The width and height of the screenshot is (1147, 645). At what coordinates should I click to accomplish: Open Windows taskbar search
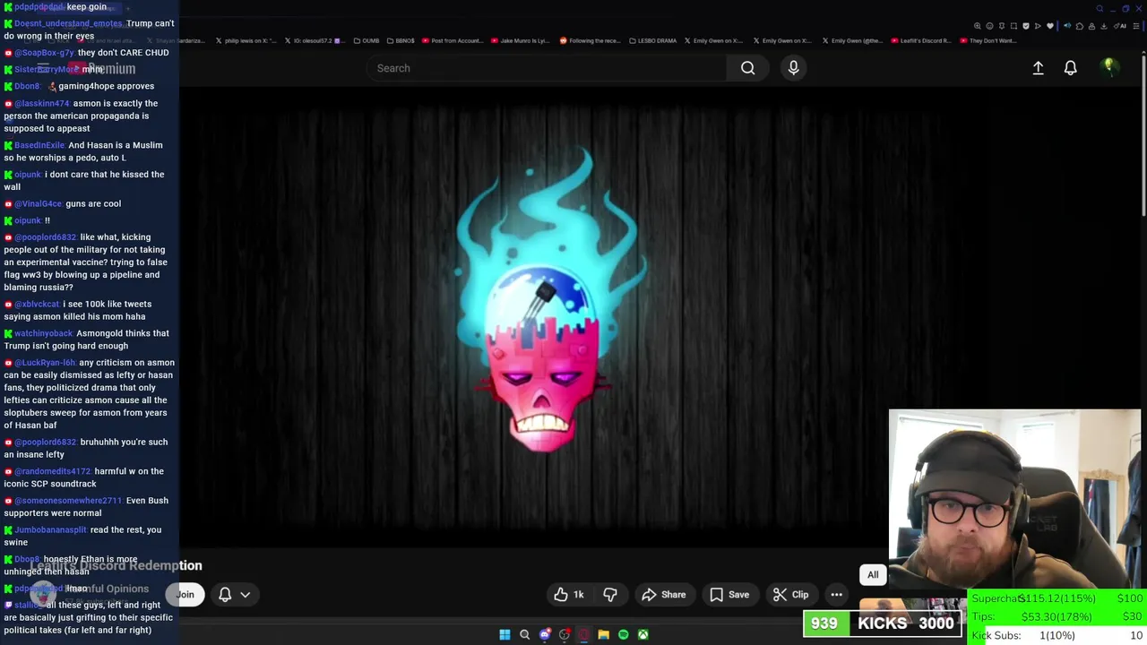pos(524,634)
